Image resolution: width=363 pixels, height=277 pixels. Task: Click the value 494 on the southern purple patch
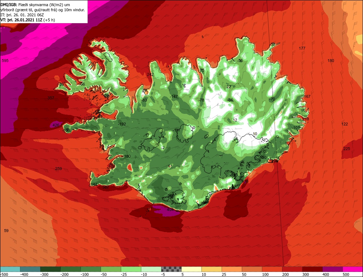pos(170,210)
